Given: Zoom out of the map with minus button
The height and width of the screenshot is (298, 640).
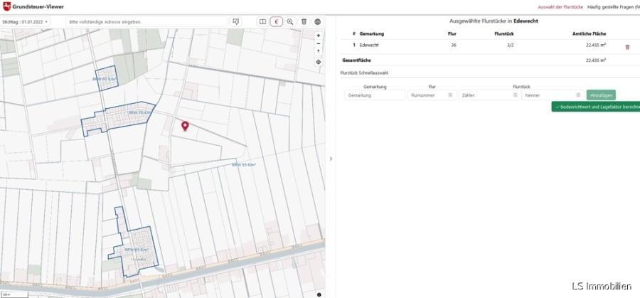Looking at the screenshot, I should click(x=318, y=43).
